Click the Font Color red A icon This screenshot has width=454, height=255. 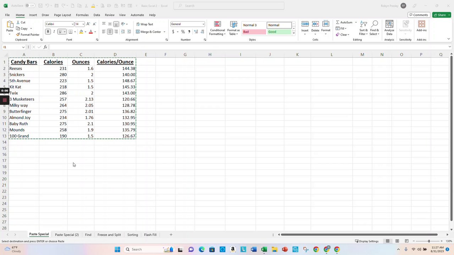91,32
